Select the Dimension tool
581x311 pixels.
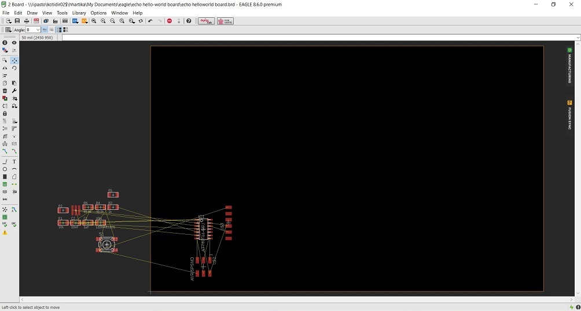tap(5, 199)
